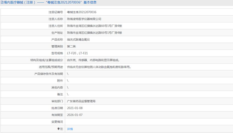
Task: Click the 产品储存条件及有效期 label
Action: pos(49,74)
